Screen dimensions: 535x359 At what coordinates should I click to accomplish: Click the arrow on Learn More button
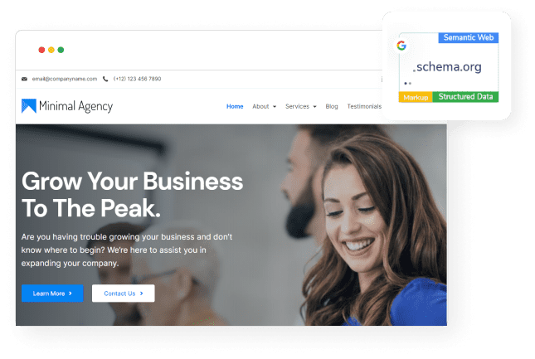pyautogui.click(x=71, y=294)
